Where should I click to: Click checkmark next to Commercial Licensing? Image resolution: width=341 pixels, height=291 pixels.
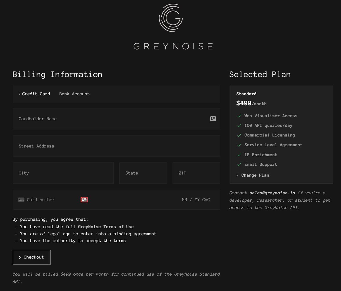click(x=239, y=135)
